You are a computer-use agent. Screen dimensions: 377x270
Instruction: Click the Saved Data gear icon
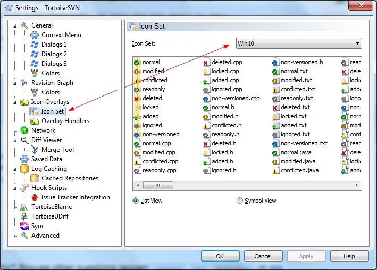coord(24,159)
